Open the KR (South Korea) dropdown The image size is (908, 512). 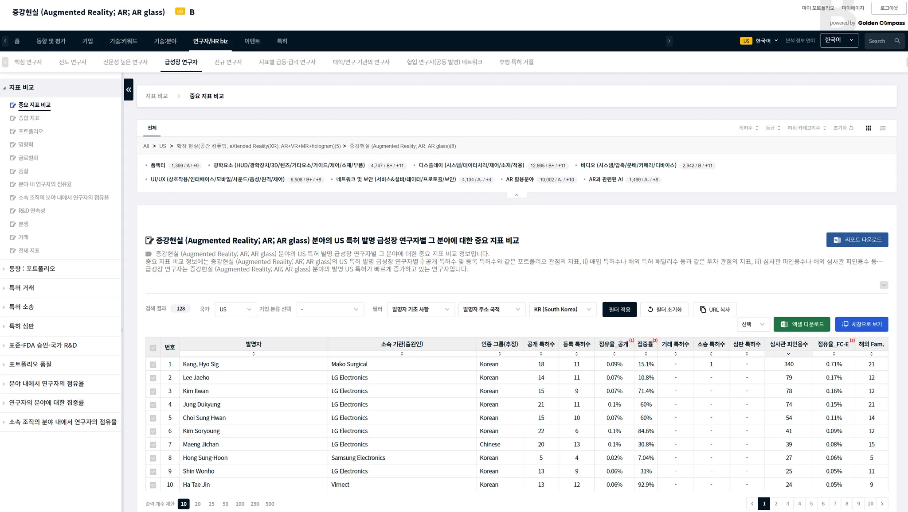pyautogui.click(x=562, y=310)
